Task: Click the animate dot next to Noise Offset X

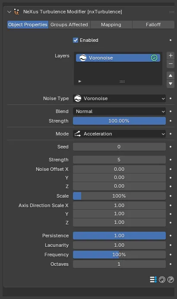Action: coord(171,169)
